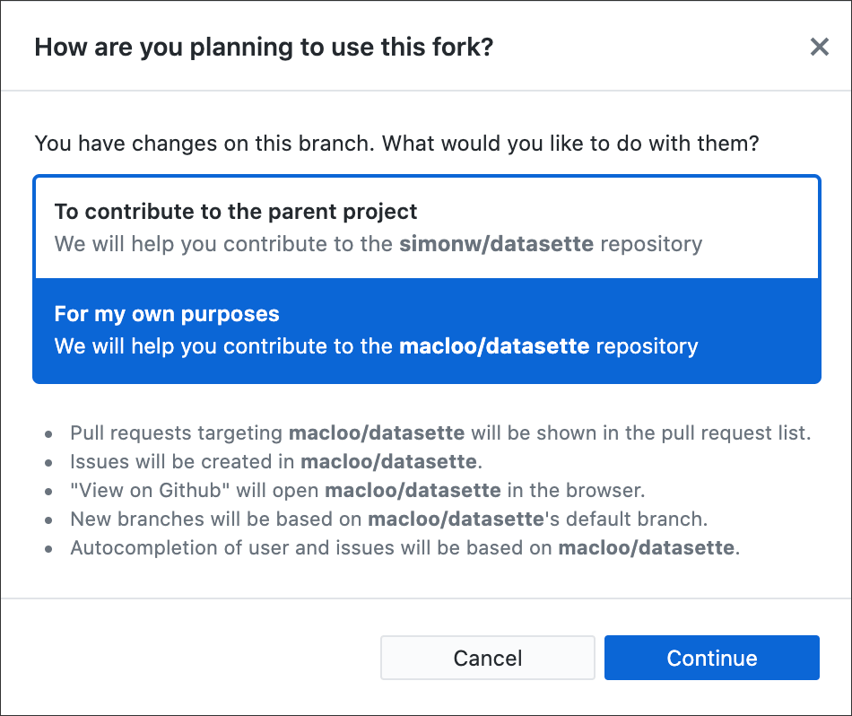The height and width of the screenshot is (716, 852).
Task: Click macloo/datasette in the pull requests bullet
Action: [x=377, y=433]
